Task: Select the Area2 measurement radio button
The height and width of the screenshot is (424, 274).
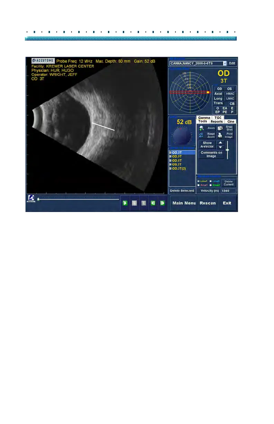Action: 211,185
